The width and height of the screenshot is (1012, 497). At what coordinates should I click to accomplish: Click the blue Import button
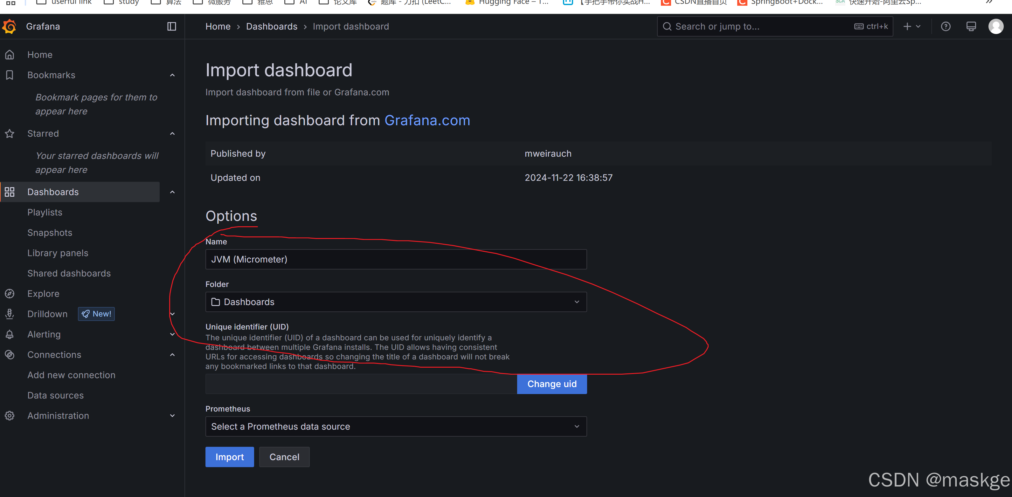[x=229, y=457]
